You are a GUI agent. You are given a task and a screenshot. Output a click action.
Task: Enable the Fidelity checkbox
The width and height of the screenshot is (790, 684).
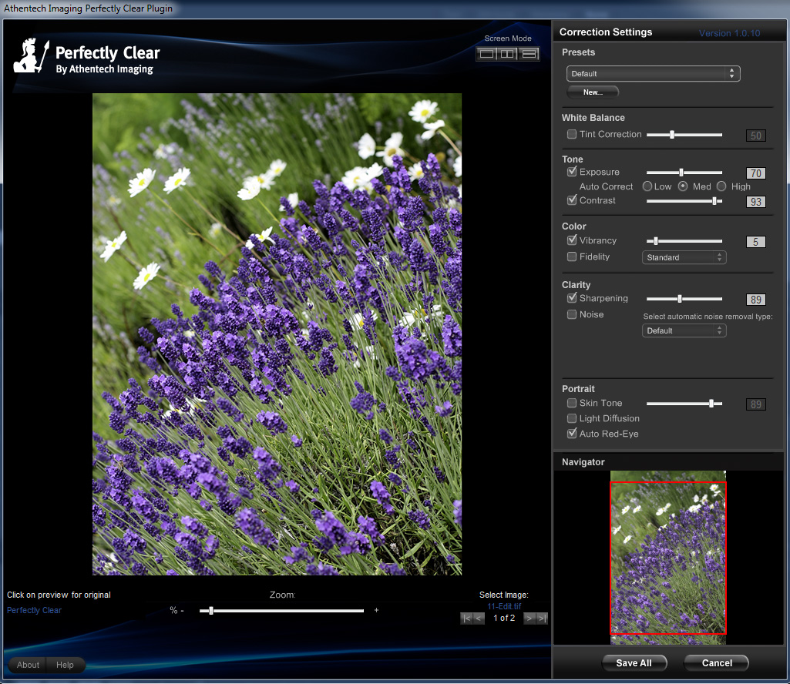coord(572,256)
